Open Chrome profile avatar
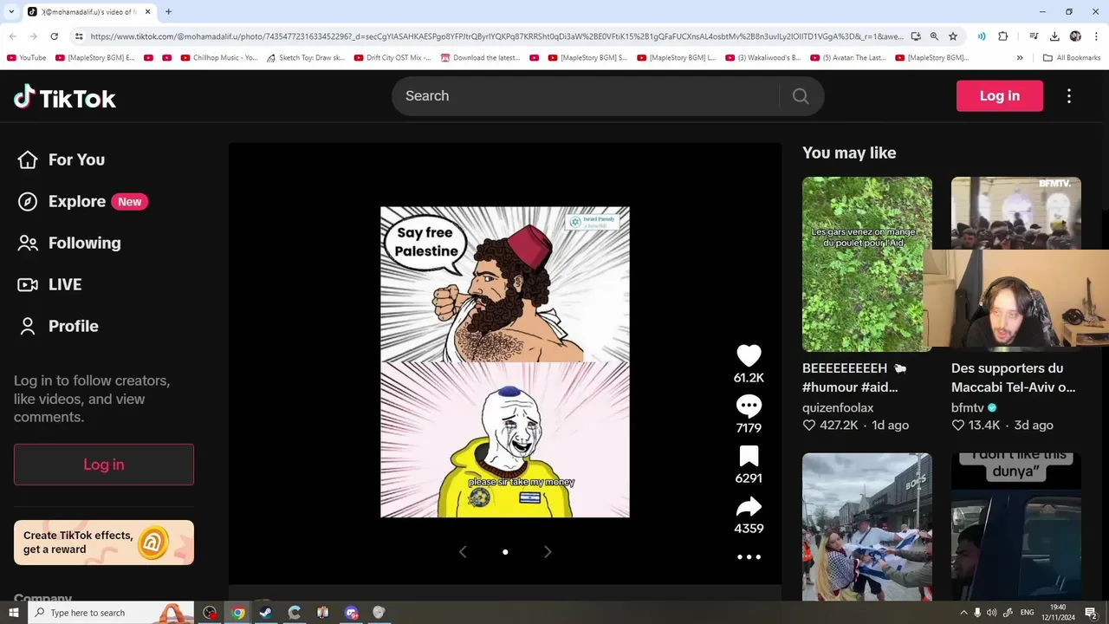This screenshot has width=1109, height=624. coord(1075,36)
